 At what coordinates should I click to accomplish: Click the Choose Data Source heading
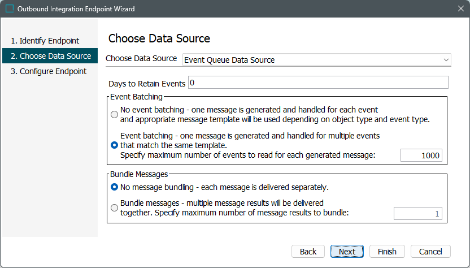(159, 38)
